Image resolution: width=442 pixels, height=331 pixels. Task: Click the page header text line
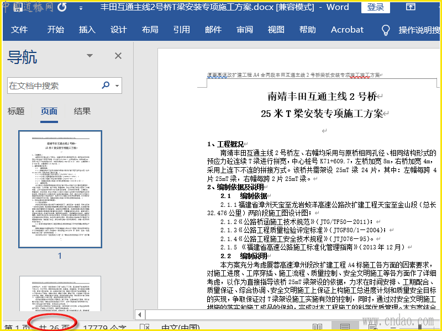(x=294, y=75)
